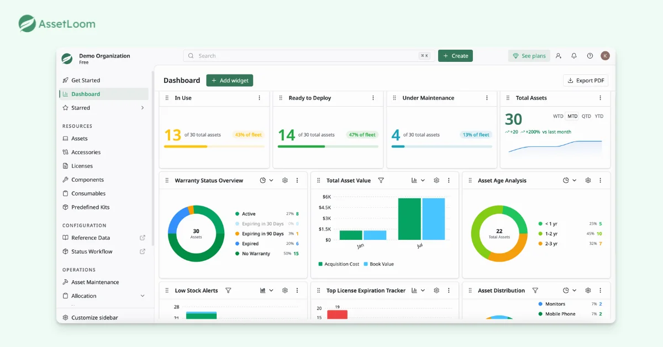Open Accessories in sidebar
Viewport: 663px width, 347px height.
pos(104,153)
